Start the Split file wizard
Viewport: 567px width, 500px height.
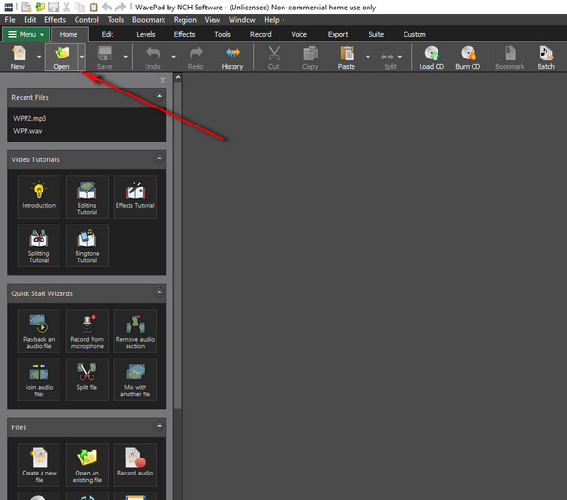tap(87, 379)
